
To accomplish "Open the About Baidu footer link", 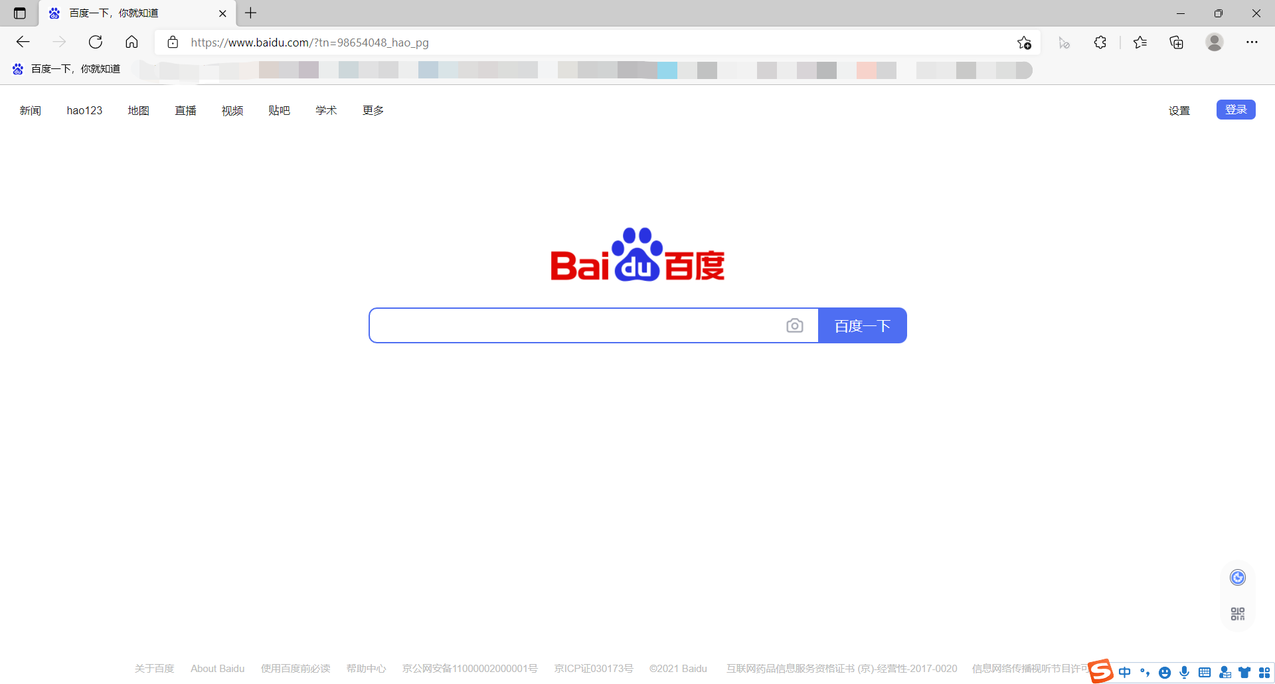I will [x=217, y=668].
